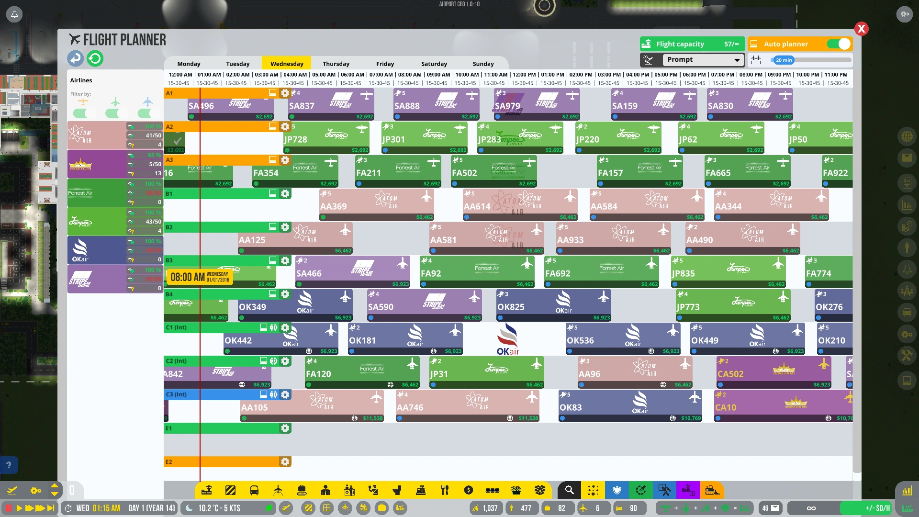The image size is (919, 517).
Task: Open the magnifier search tool
Action: (569, 490)
